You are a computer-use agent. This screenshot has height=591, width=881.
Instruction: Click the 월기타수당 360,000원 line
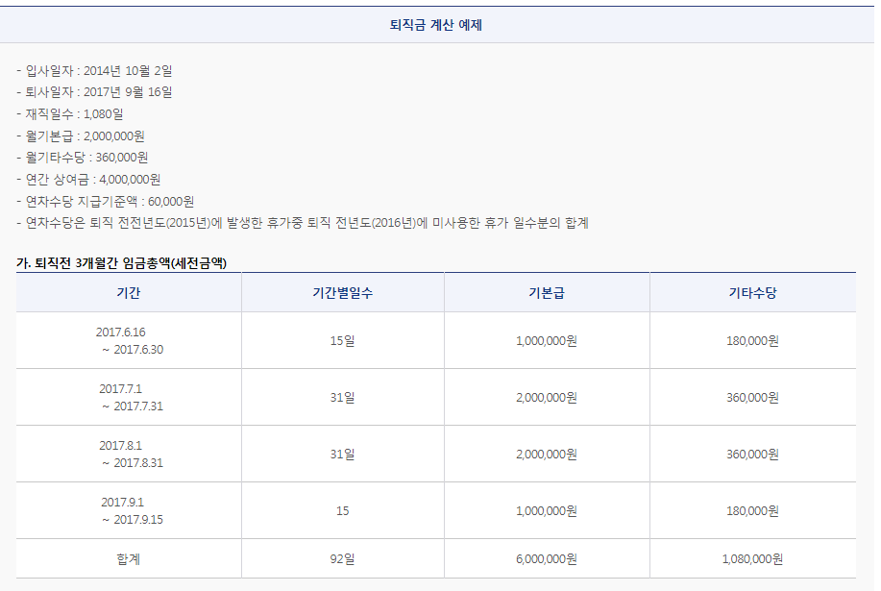82,158
